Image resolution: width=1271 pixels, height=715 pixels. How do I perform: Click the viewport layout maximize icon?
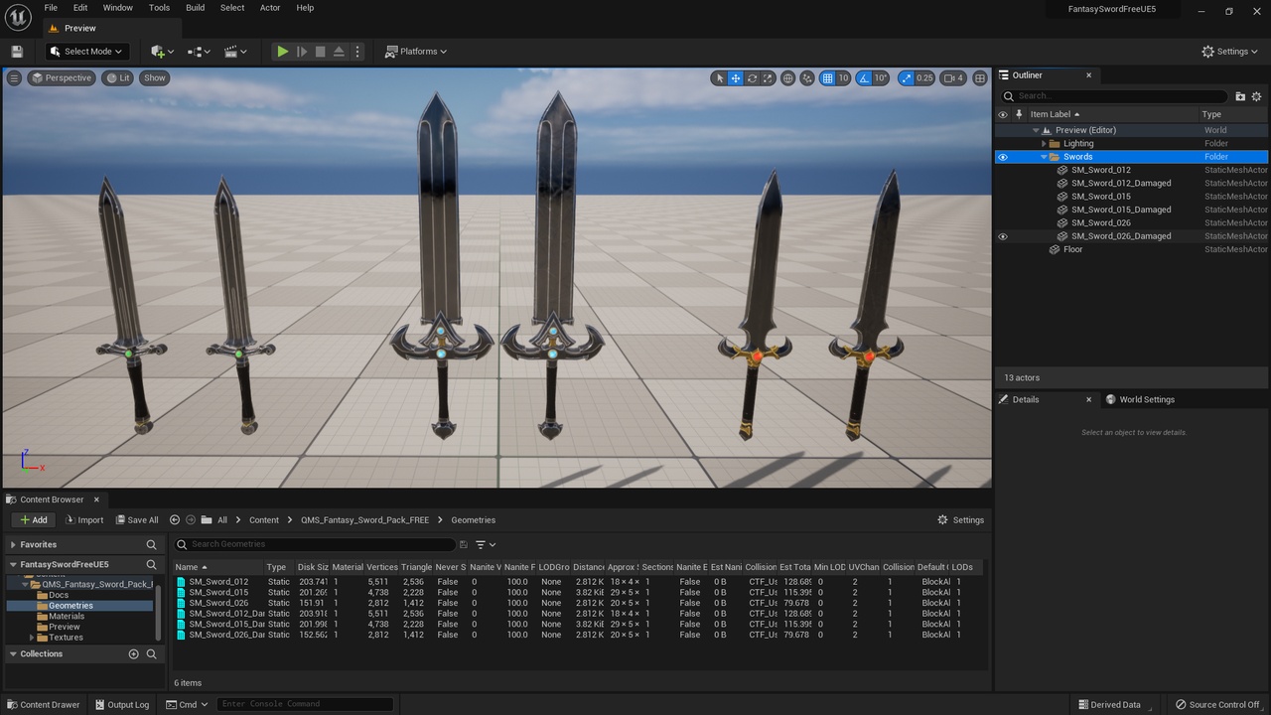pos(980,78)
